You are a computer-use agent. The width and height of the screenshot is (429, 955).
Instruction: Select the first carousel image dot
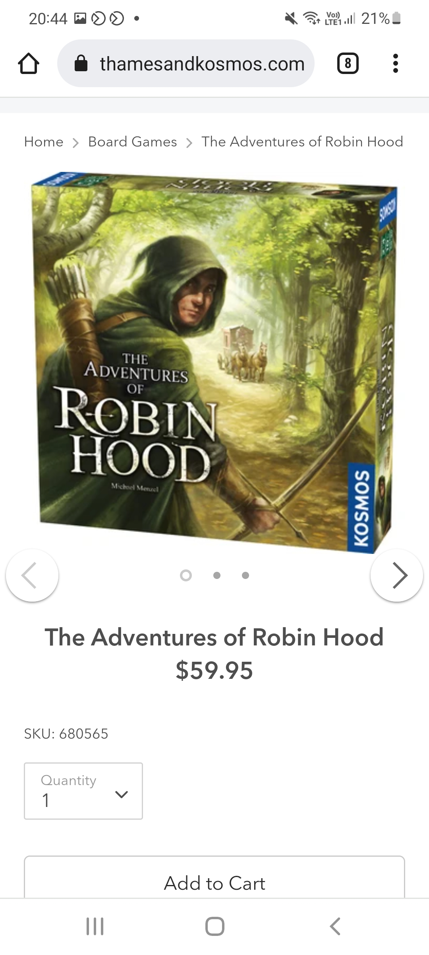[x=186, y=575]
